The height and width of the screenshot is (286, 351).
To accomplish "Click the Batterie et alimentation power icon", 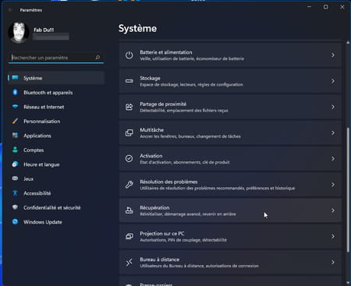I will [129, 55].
